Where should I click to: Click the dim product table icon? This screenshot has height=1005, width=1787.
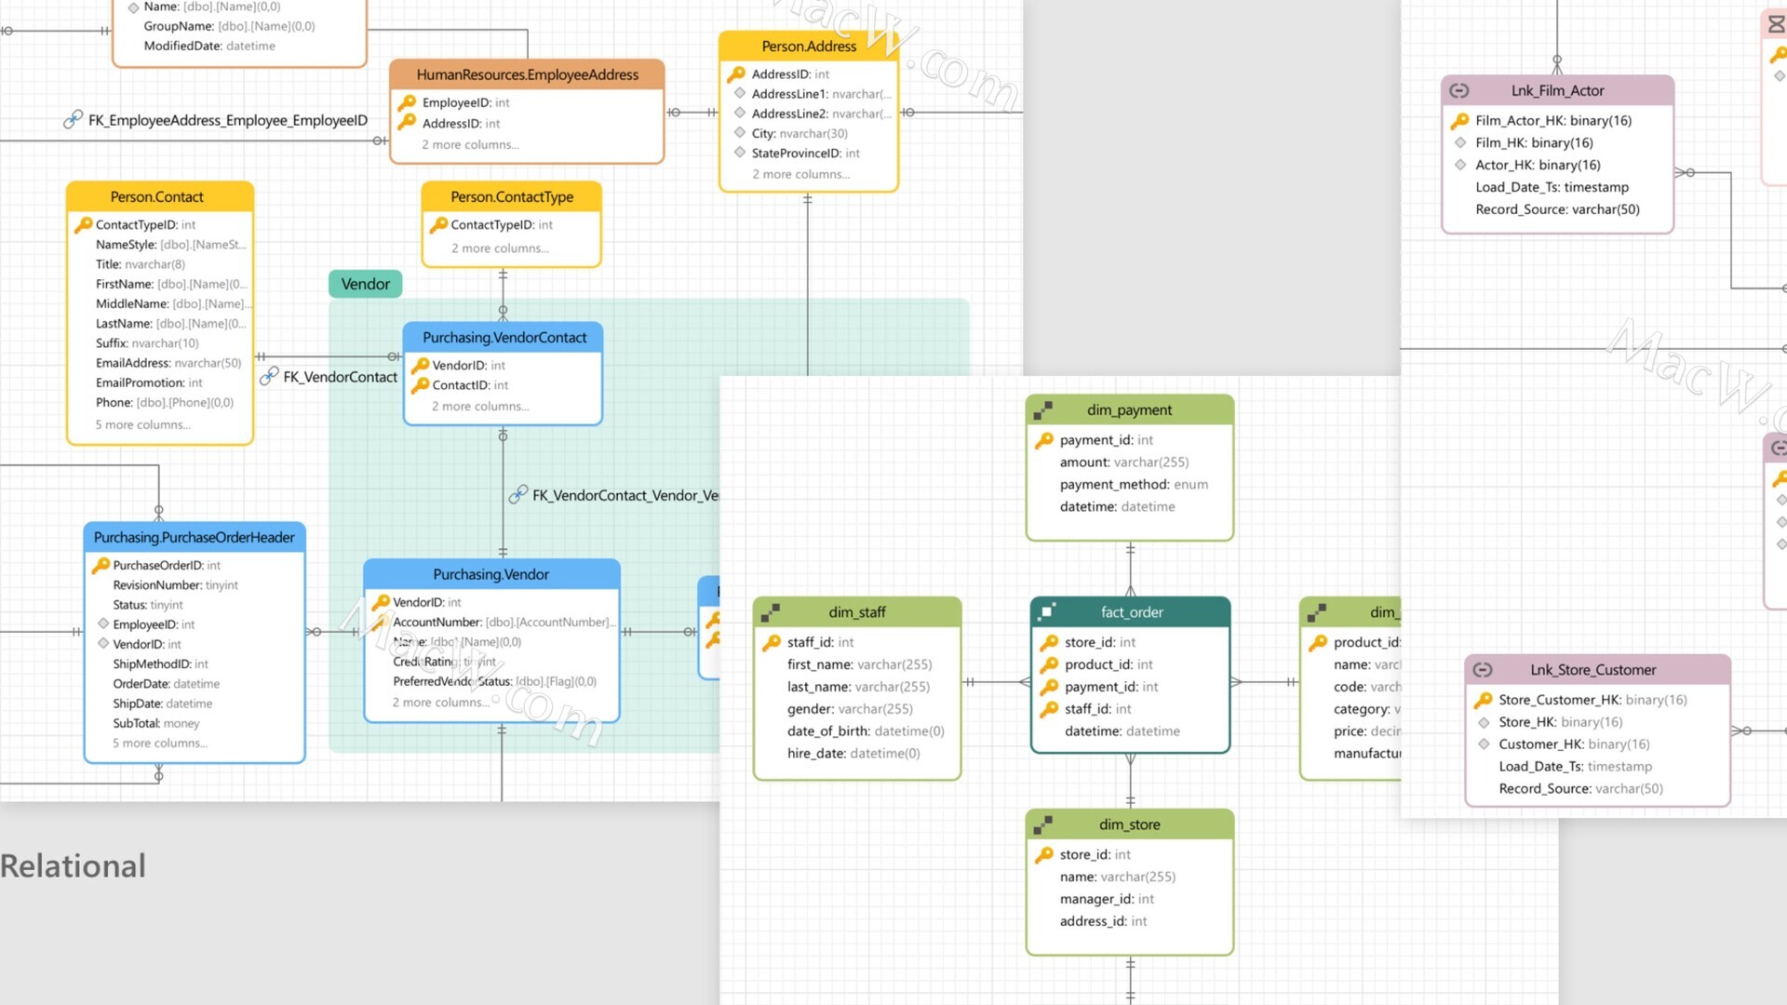click(x=1317, y=612)
